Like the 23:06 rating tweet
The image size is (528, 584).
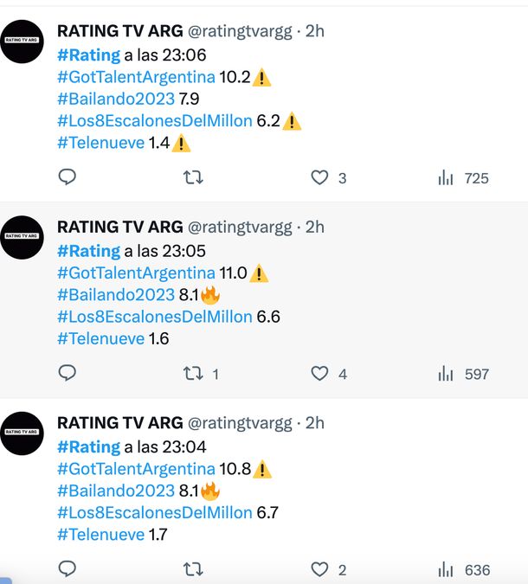pos(320,177)
